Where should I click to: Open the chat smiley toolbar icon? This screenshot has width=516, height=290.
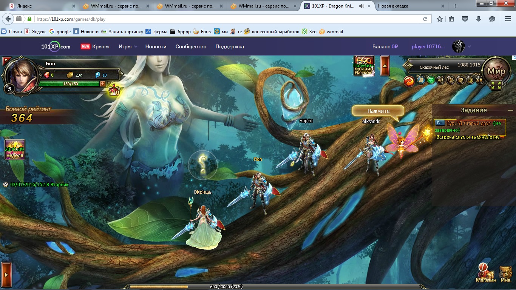click(492, 19)
